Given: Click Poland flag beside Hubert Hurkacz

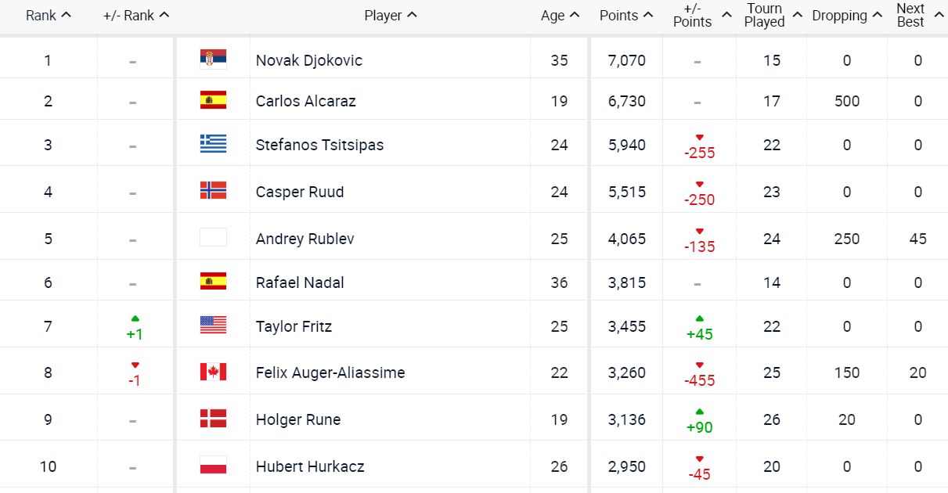Looking at the screenshot, I should (213, 466).
